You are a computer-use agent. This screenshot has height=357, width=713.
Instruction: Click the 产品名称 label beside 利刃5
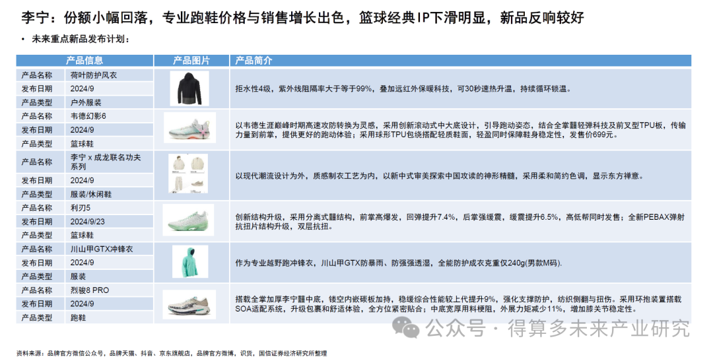[x=37, y=208]
